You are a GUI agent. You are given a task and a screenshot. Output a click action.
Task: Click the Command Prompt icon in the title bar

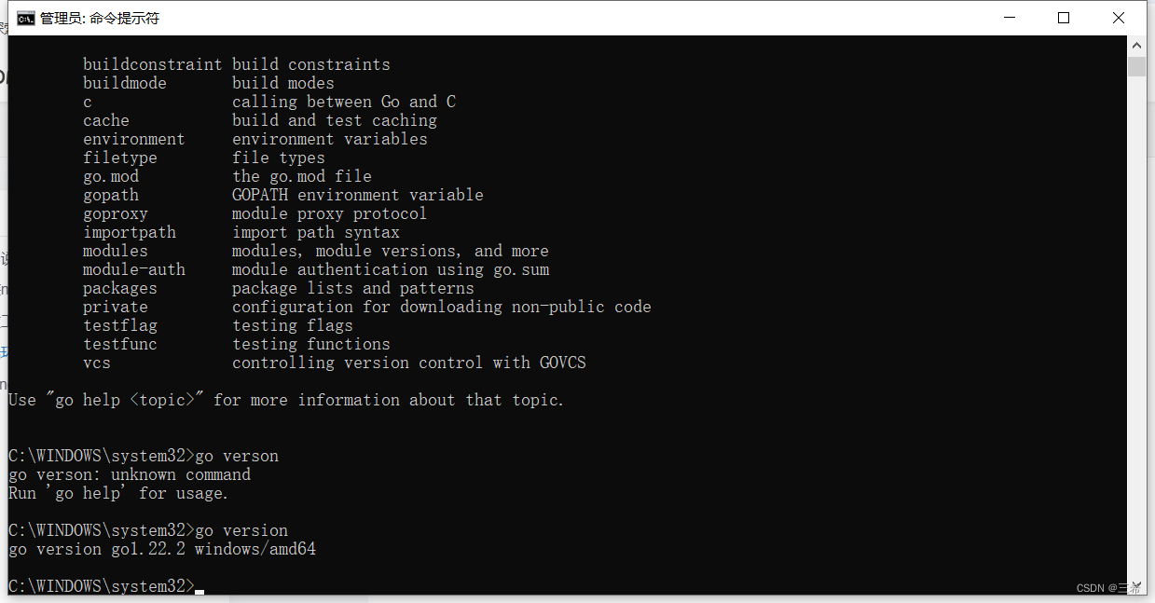click(25, 17)
